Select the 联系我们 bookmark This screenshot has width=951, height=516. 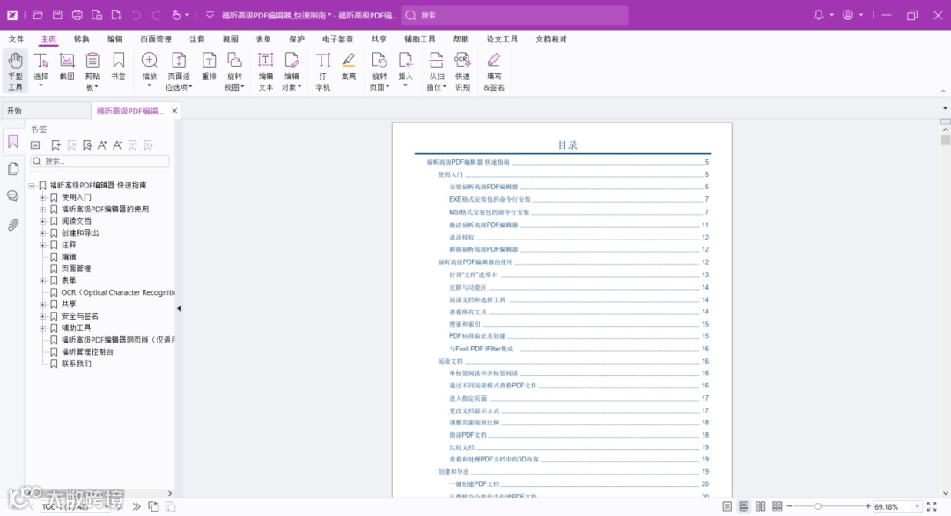click(76, 364)
